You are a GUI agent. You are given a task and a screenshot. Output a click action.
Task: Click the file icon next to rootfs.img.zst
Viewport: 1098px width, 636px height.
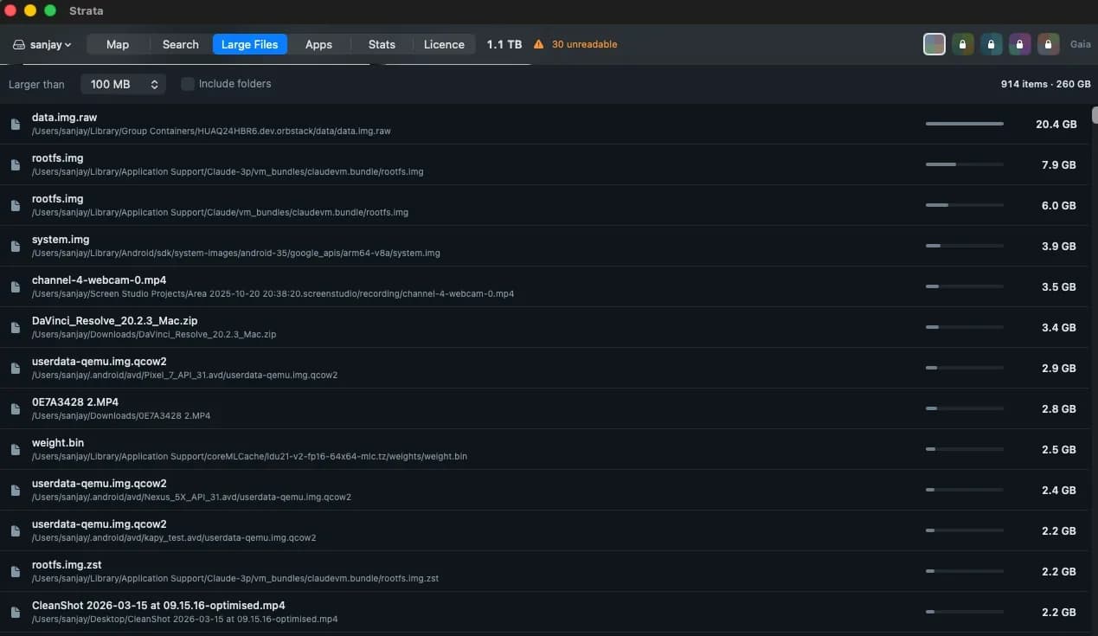point(15,572)
